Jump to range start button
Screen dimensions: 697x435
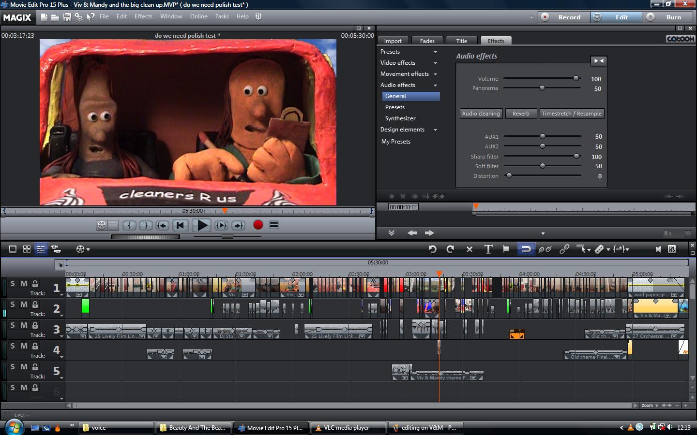coord(162,225)
